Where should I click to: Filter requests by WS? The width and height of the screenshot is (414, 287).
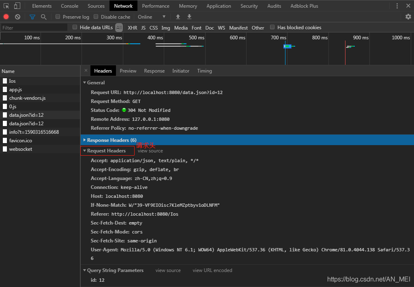pyautogui.click(x=221, y=28)
